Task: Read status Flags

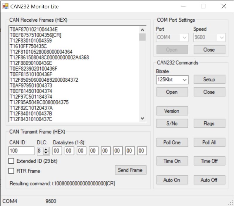Action: [209, 123]
